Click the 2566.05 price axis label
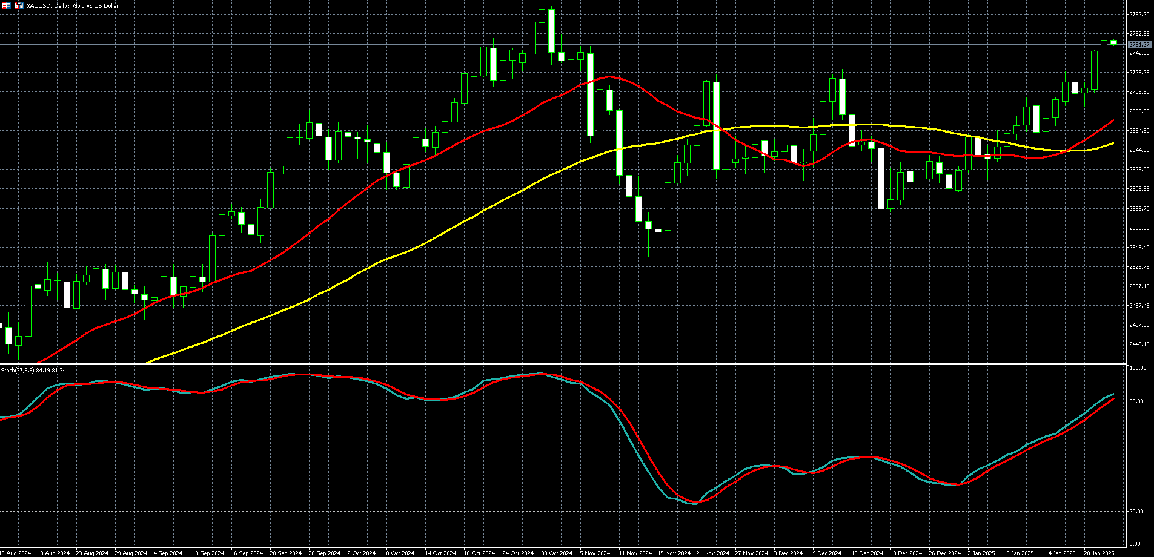1154x557 pixels. click(x=1139, y=228)
